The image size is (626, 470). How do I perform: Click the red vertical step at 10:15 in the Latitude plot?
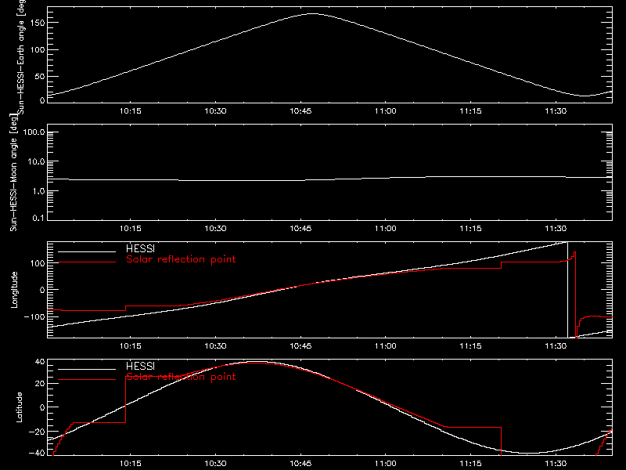126,399
